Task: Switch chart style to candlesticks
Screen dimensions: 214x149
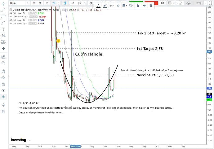Action: [x=65, y=3]
